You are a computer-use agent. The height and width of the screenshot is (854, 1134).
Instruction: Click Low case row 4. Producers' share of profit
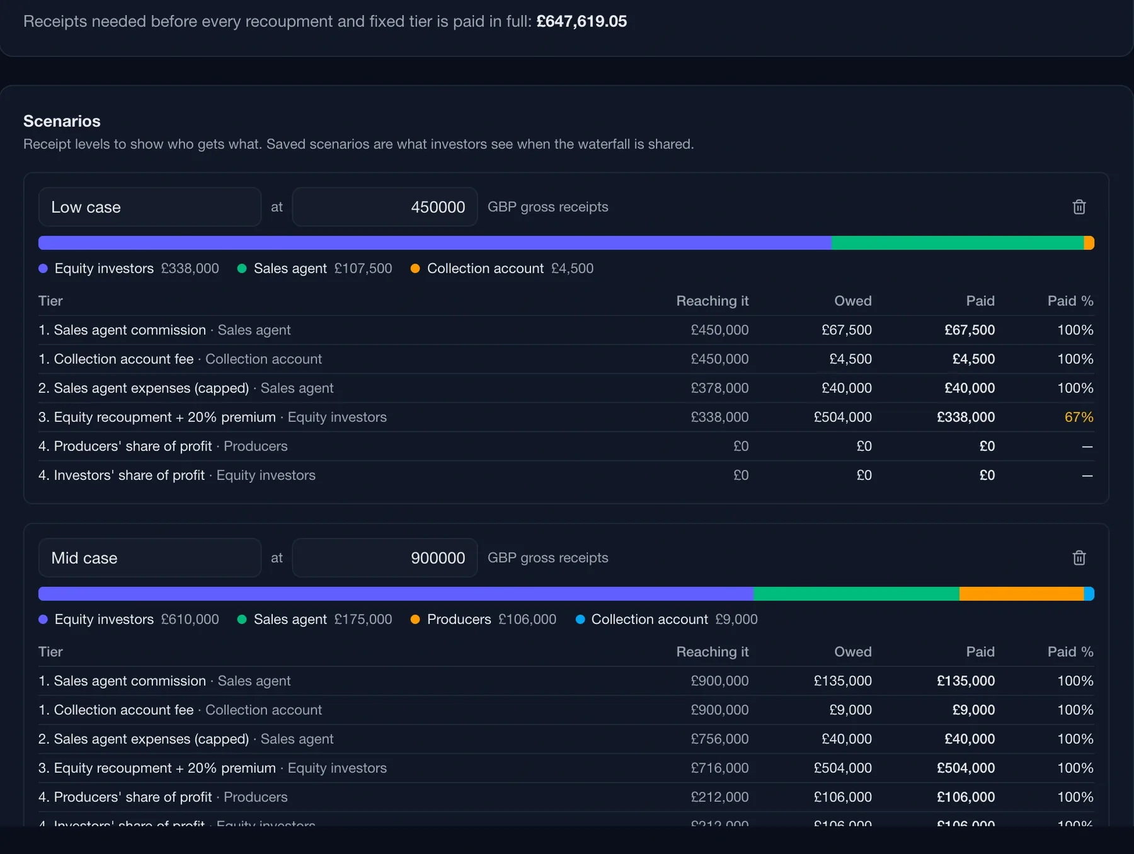[x=566, y=446]
